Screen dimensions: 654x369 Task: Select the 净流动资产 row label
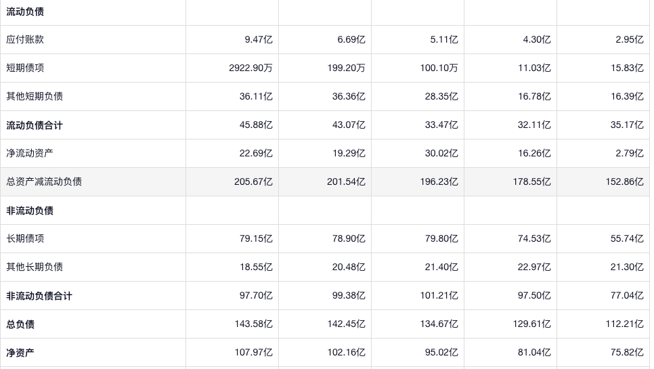click(x=30, y=153)
